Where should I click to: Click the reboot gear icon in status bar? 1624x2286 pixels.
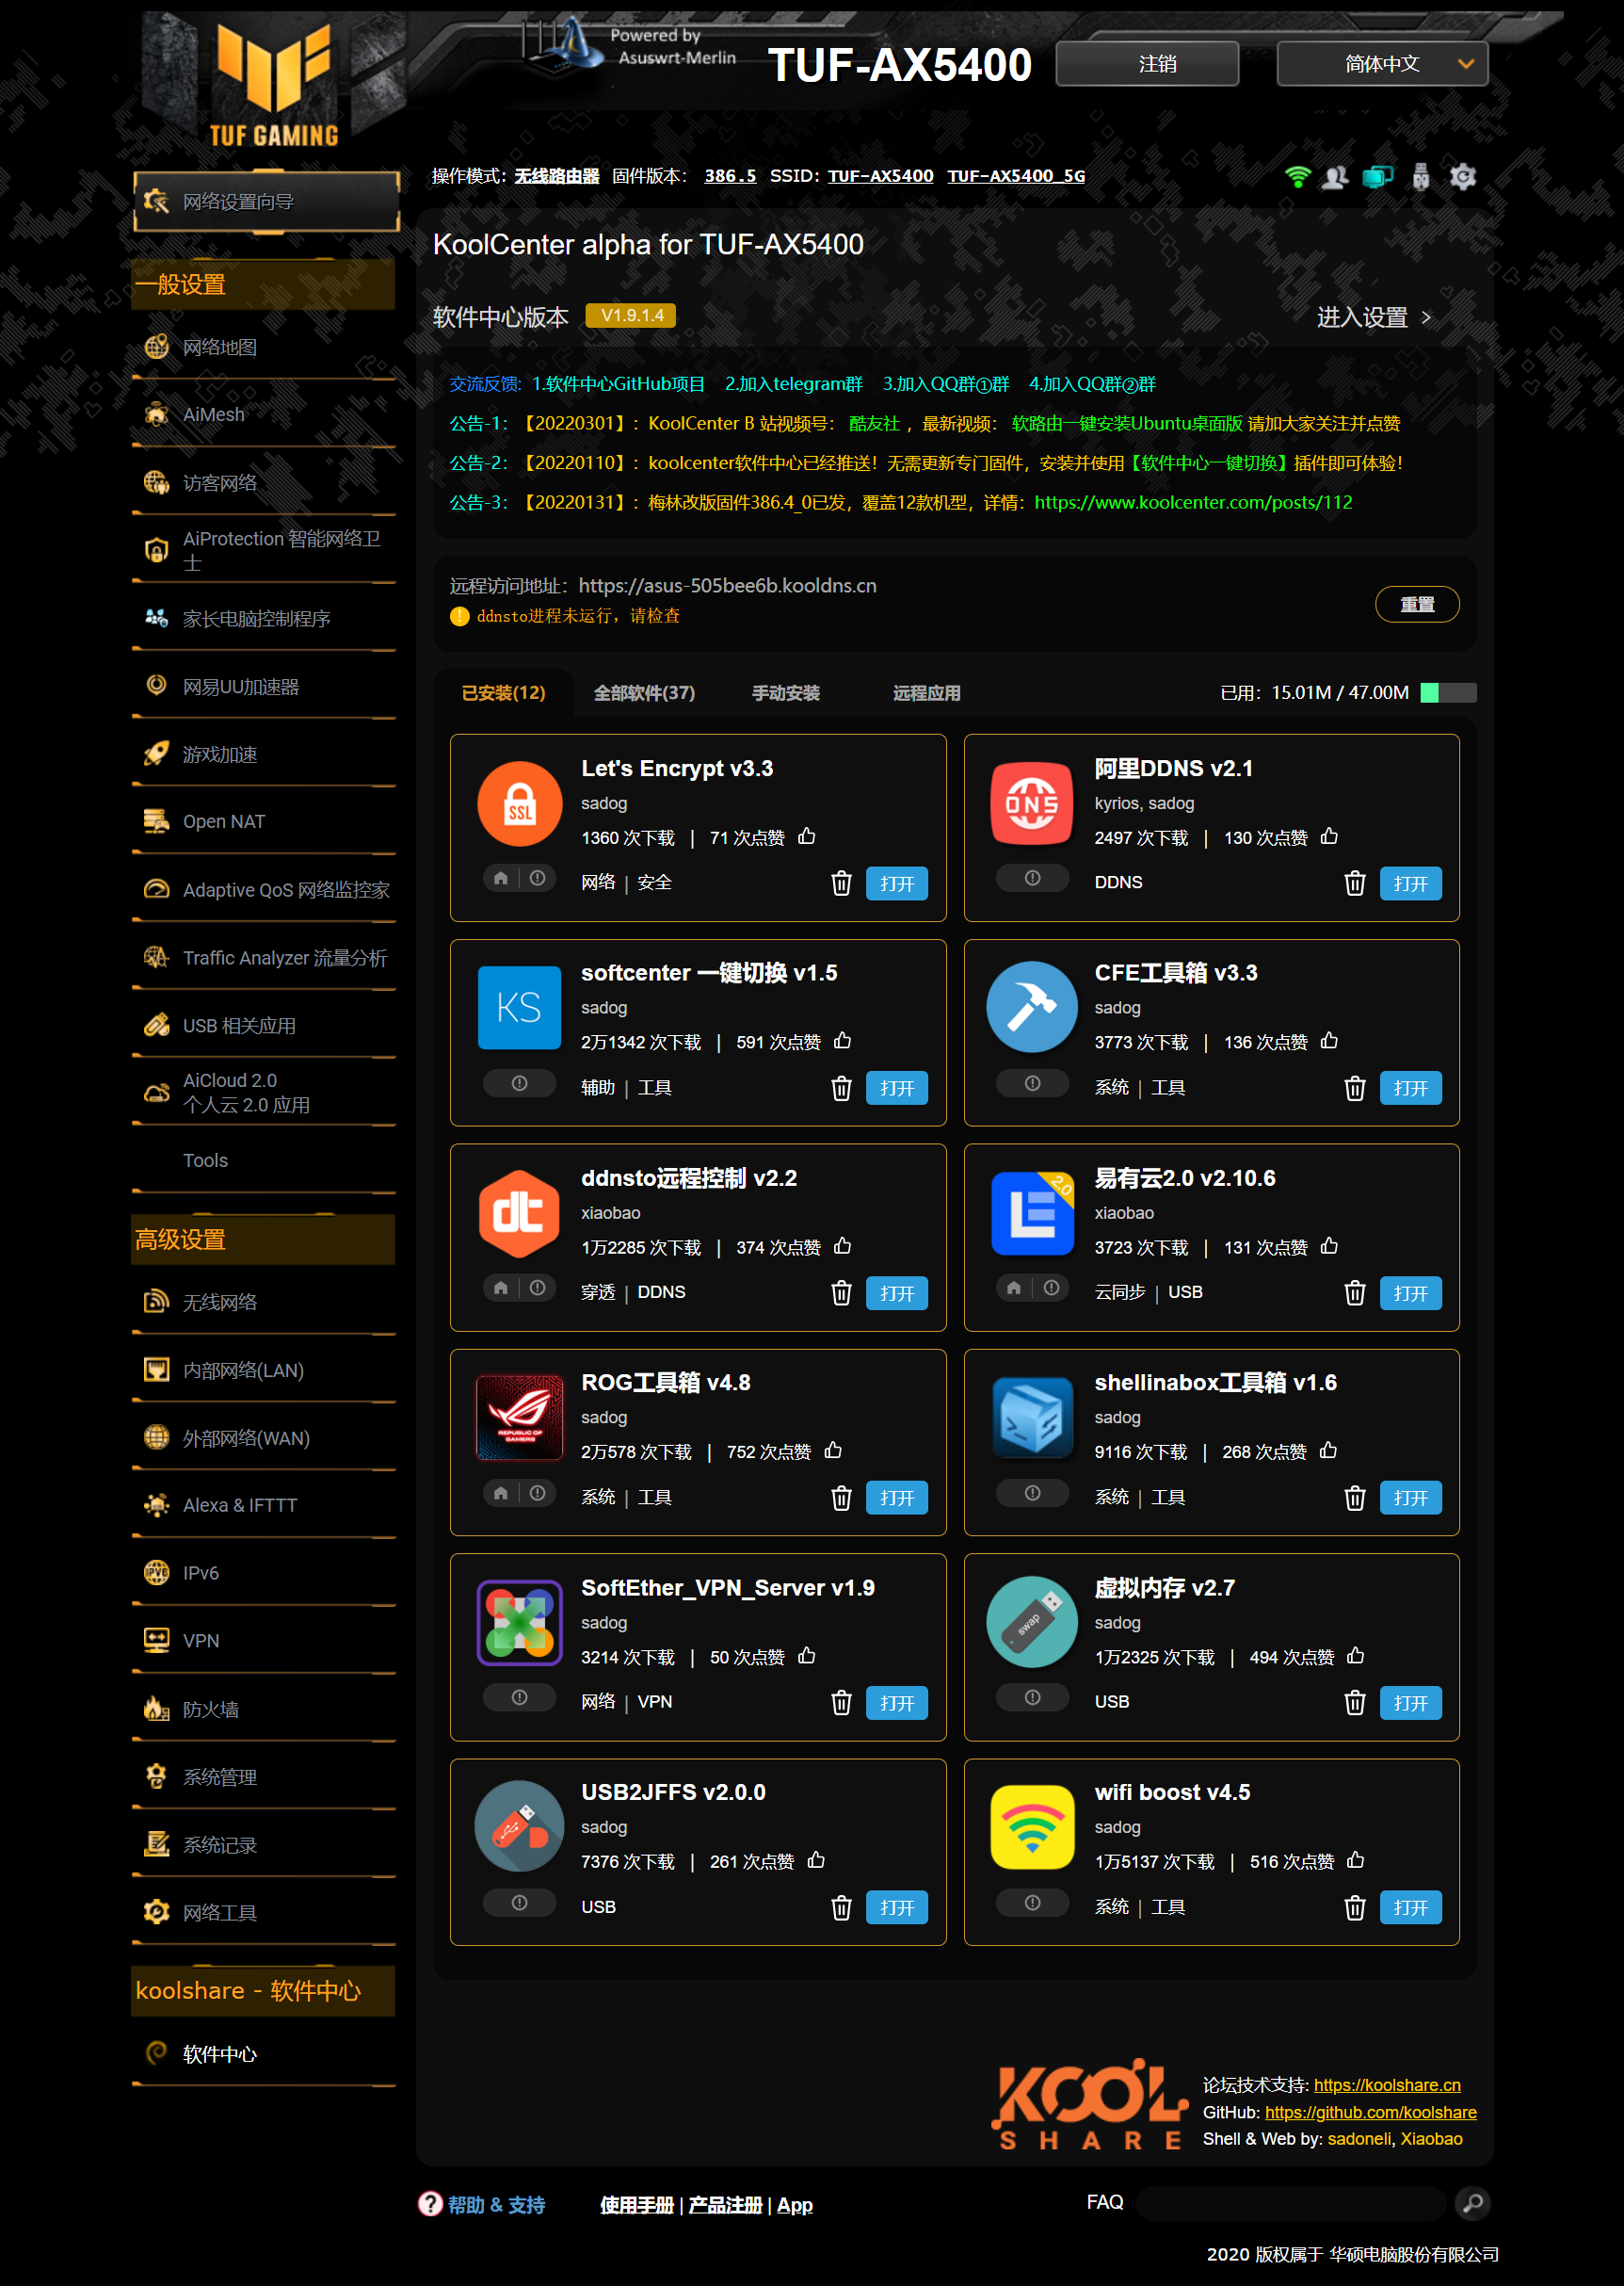click(1463, 177)
